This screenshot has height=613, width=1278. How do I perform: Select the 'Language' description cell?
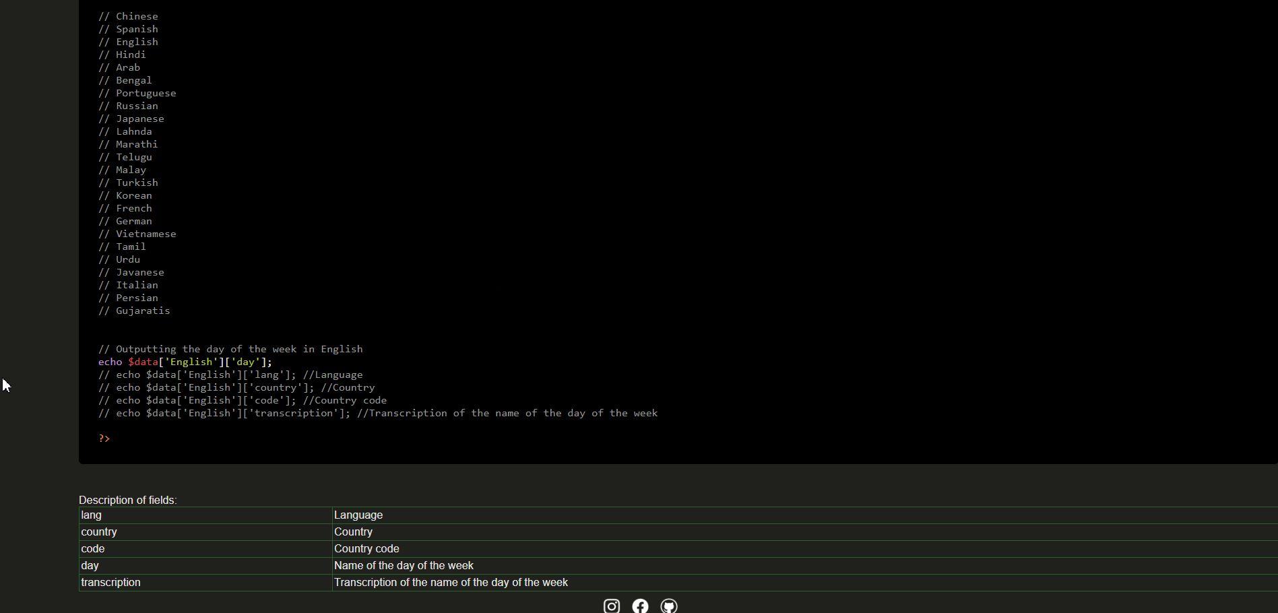805,515
